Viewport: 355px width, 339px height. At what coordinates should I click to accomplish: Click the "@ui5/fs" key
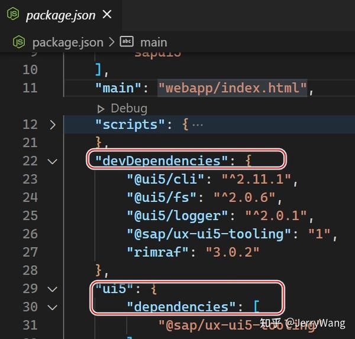[x=162, y=197]
